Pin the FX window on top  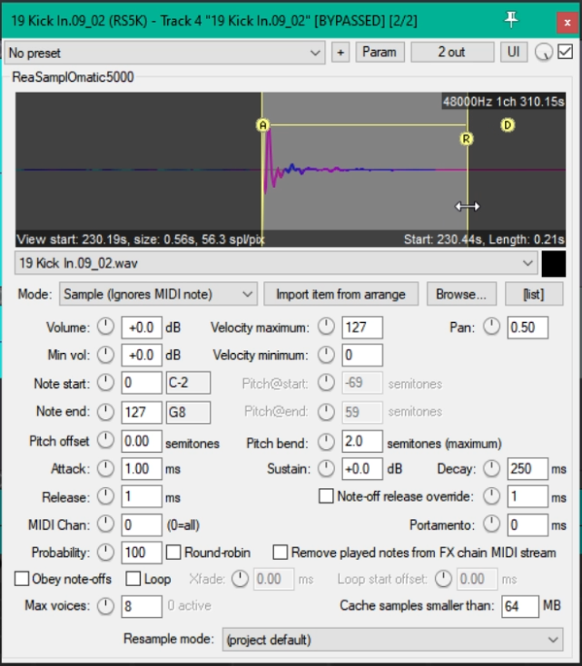(x=511, y=20)
